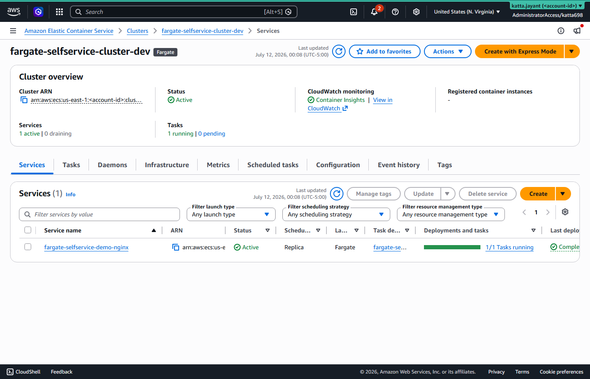Switch to the Tasks tab
590x379 pixels.
point(71,165)
